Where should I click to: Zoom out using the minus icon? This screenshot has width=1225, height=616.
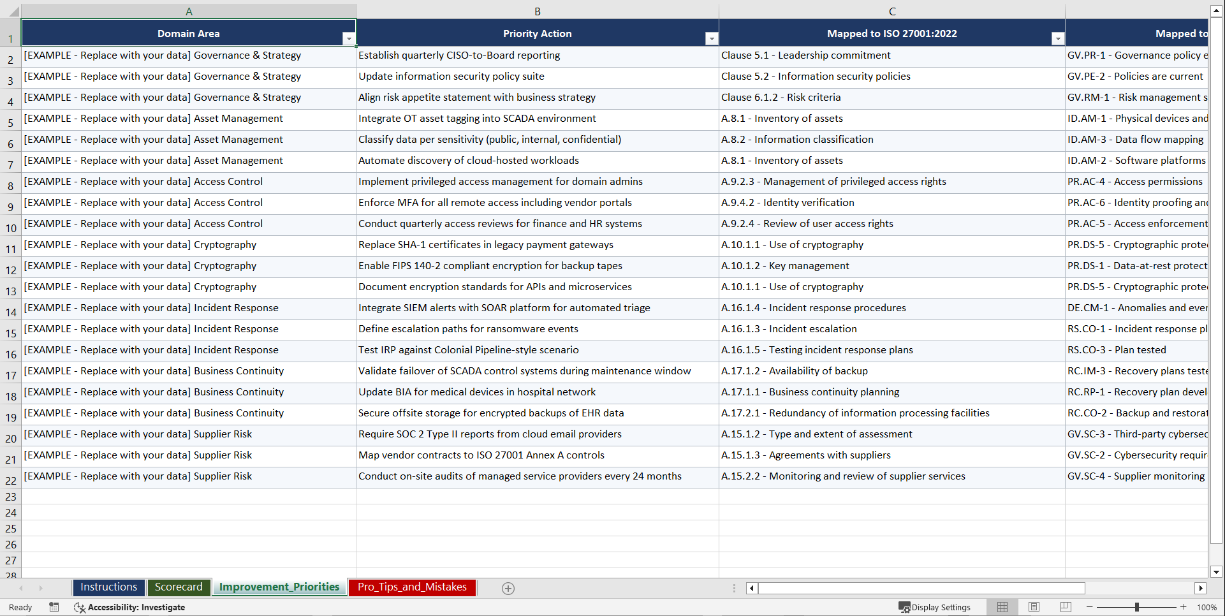1089,607
